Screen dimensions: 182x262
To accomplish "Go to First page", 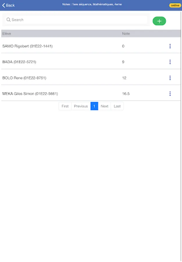I will click(x=65, y=106).
